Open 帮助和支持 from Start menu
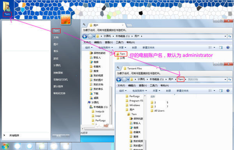This screenshot has height=150, width=234. tap(59, 94)
